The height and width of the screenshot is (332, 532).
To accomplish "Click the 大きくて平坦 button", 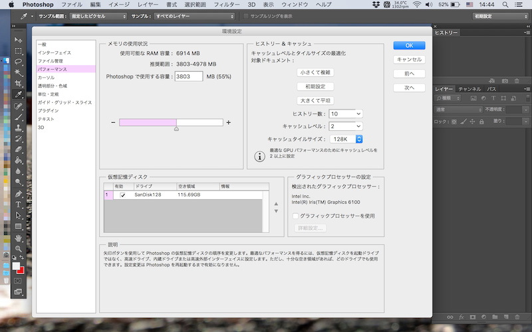I will point(315,101).
